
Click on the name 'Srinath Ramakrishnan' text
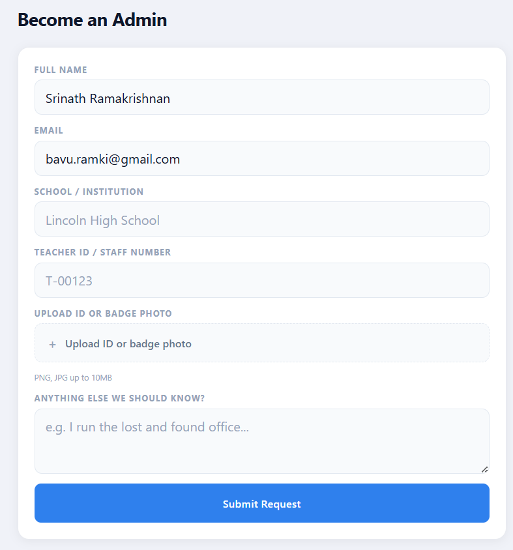[x=108, y=98]
